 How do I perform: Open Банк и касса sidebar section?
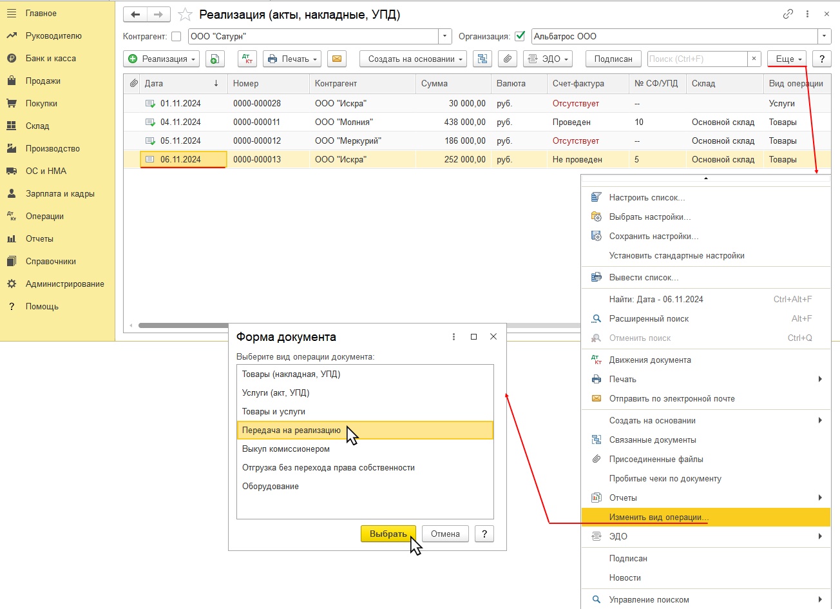pos(51,58)
